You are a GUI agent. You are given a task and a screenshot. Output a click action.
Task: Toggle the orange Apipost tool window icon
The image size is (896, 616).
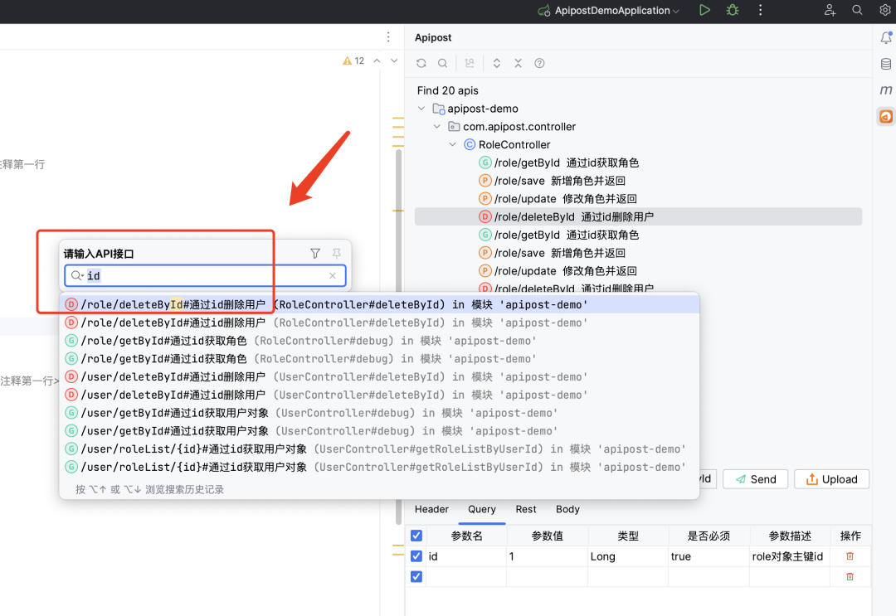coord(886,116)
